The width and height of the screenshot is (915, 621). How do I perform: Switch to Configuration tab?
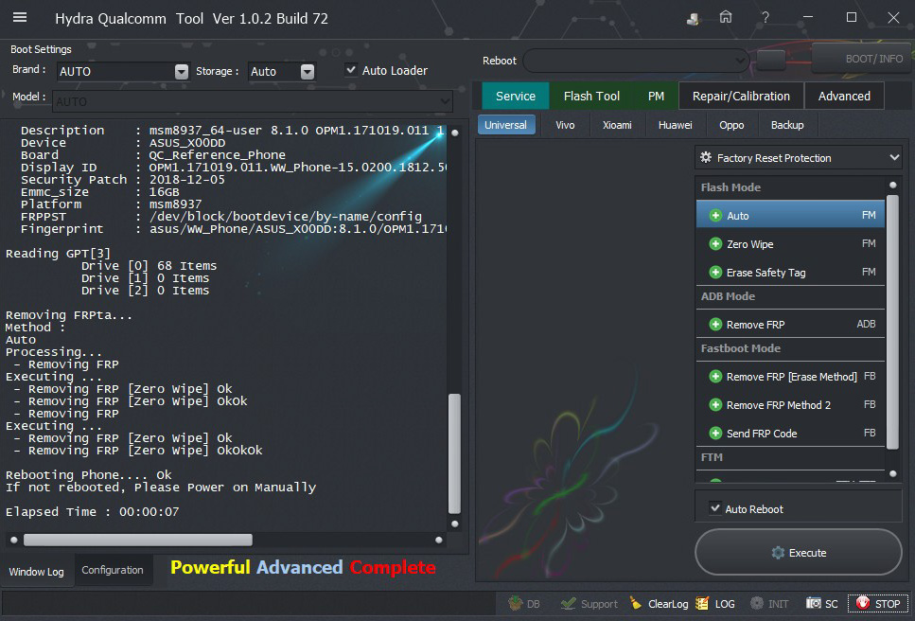(x=112, y=570)
